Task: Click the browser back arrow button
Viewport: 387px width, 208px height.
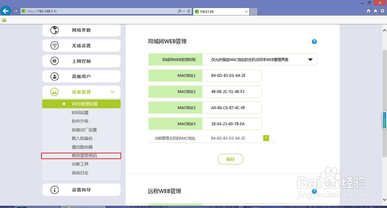Action: click(5, 11)
